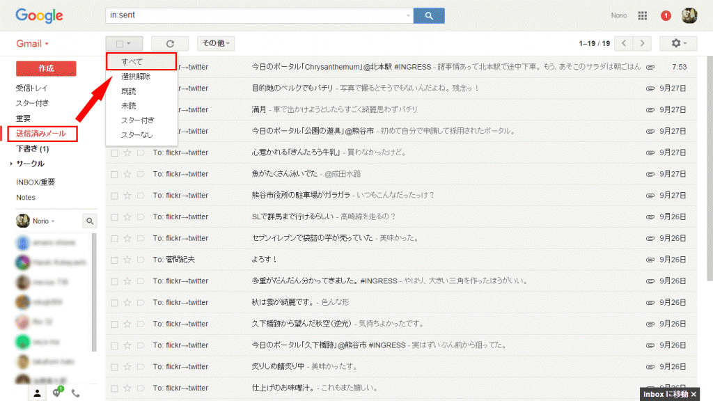Open the select-all checkbox dropdown
This screenshot has height=401, width=713.
point(124,43)
